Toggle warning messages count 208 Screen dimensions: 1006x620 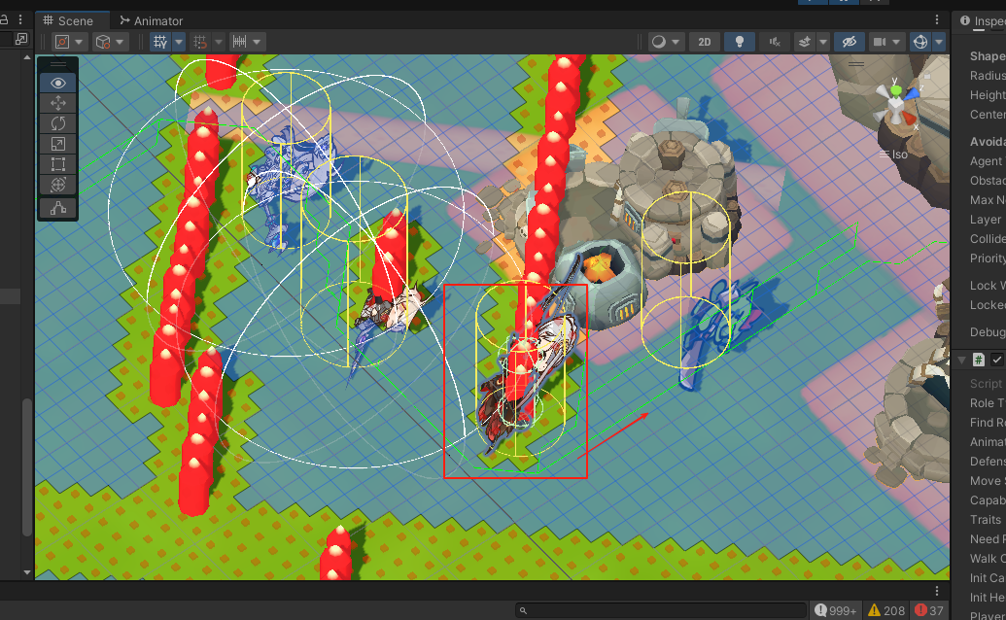pyautogui.click(x=886, y=611)
